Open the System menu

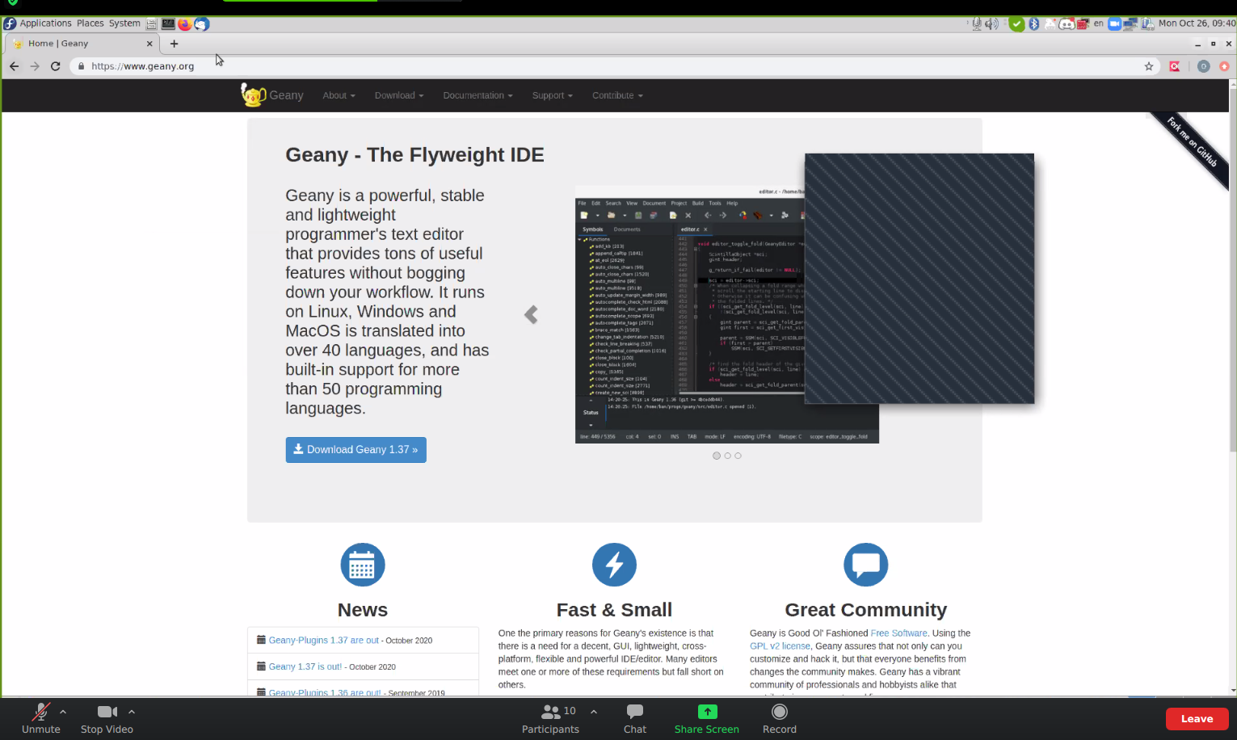click(x=124, y=23)
